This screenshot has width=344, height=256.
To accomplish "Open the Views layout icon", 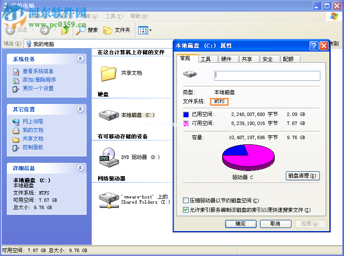I will click(143, 30).
